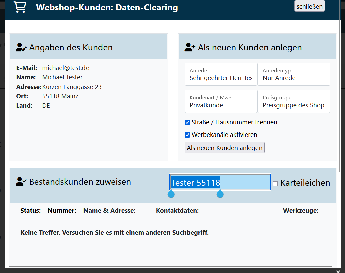The image size is (345, 273).
Task: Open the Preisgruppe dropdown
Action: [x=294, y=101]
